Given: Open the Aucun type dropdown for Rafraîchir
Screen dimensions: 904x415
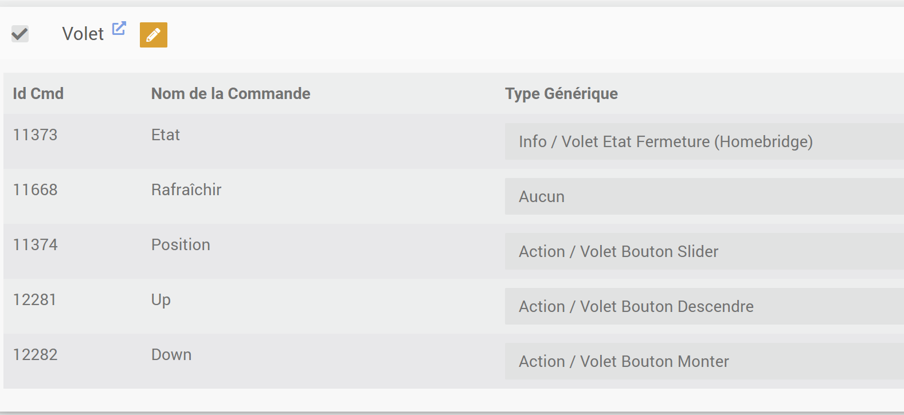Looking at the screenshot, I should 703,196.
